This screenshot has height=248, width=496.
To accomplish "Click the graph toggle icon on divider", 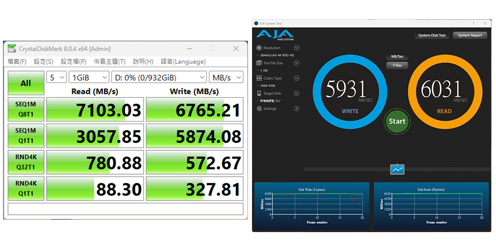I will click(397, 169).
